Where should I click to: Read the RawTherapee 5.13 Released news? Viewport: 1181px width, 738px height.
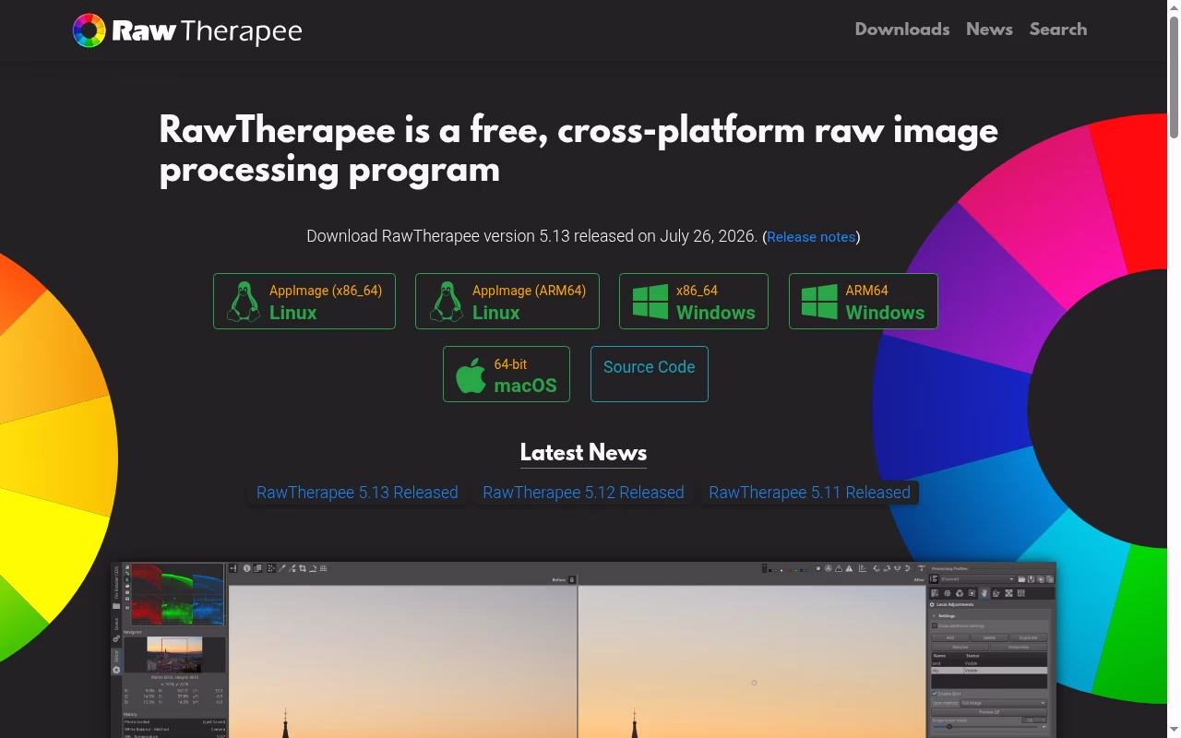tap(357, 493)
